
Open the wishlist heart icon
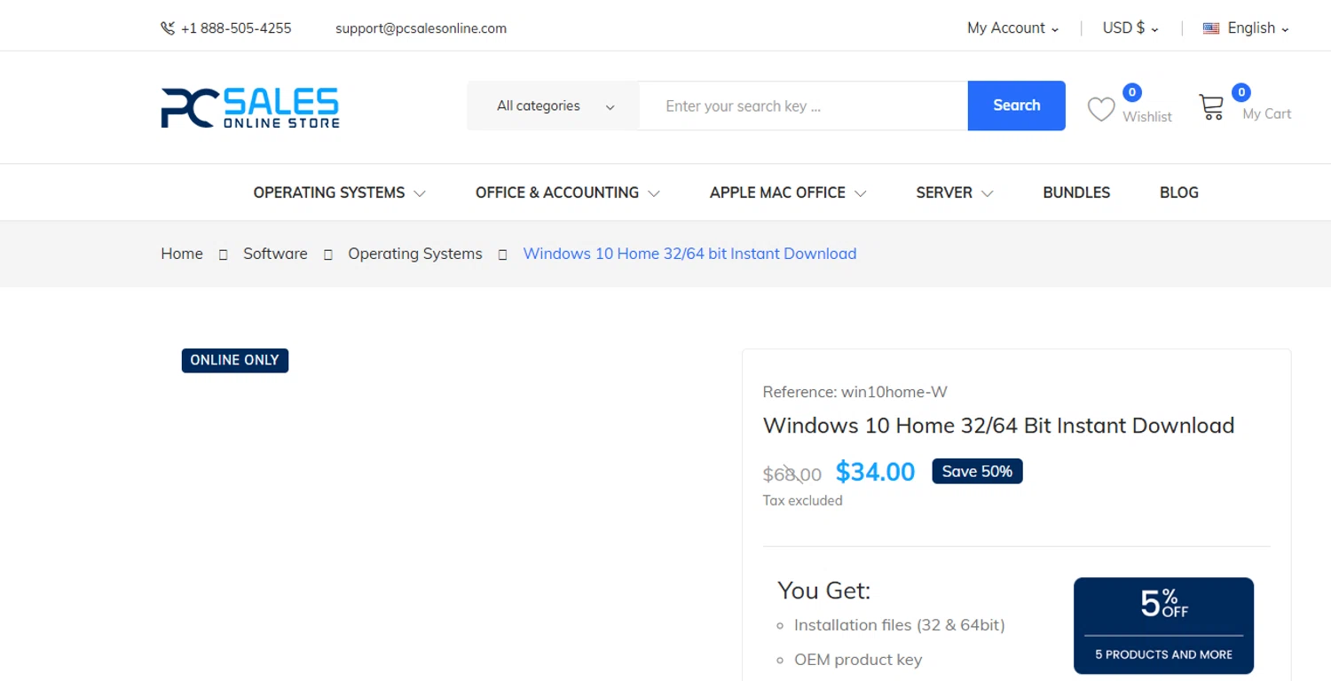1101,109
